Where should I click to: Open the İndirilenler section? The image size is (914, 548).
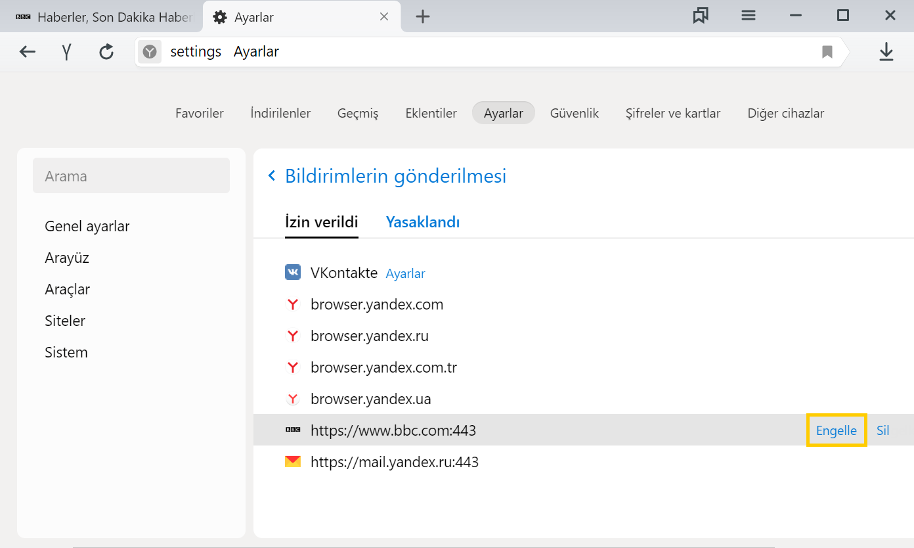pyautogui.click(x=280, y=113)
